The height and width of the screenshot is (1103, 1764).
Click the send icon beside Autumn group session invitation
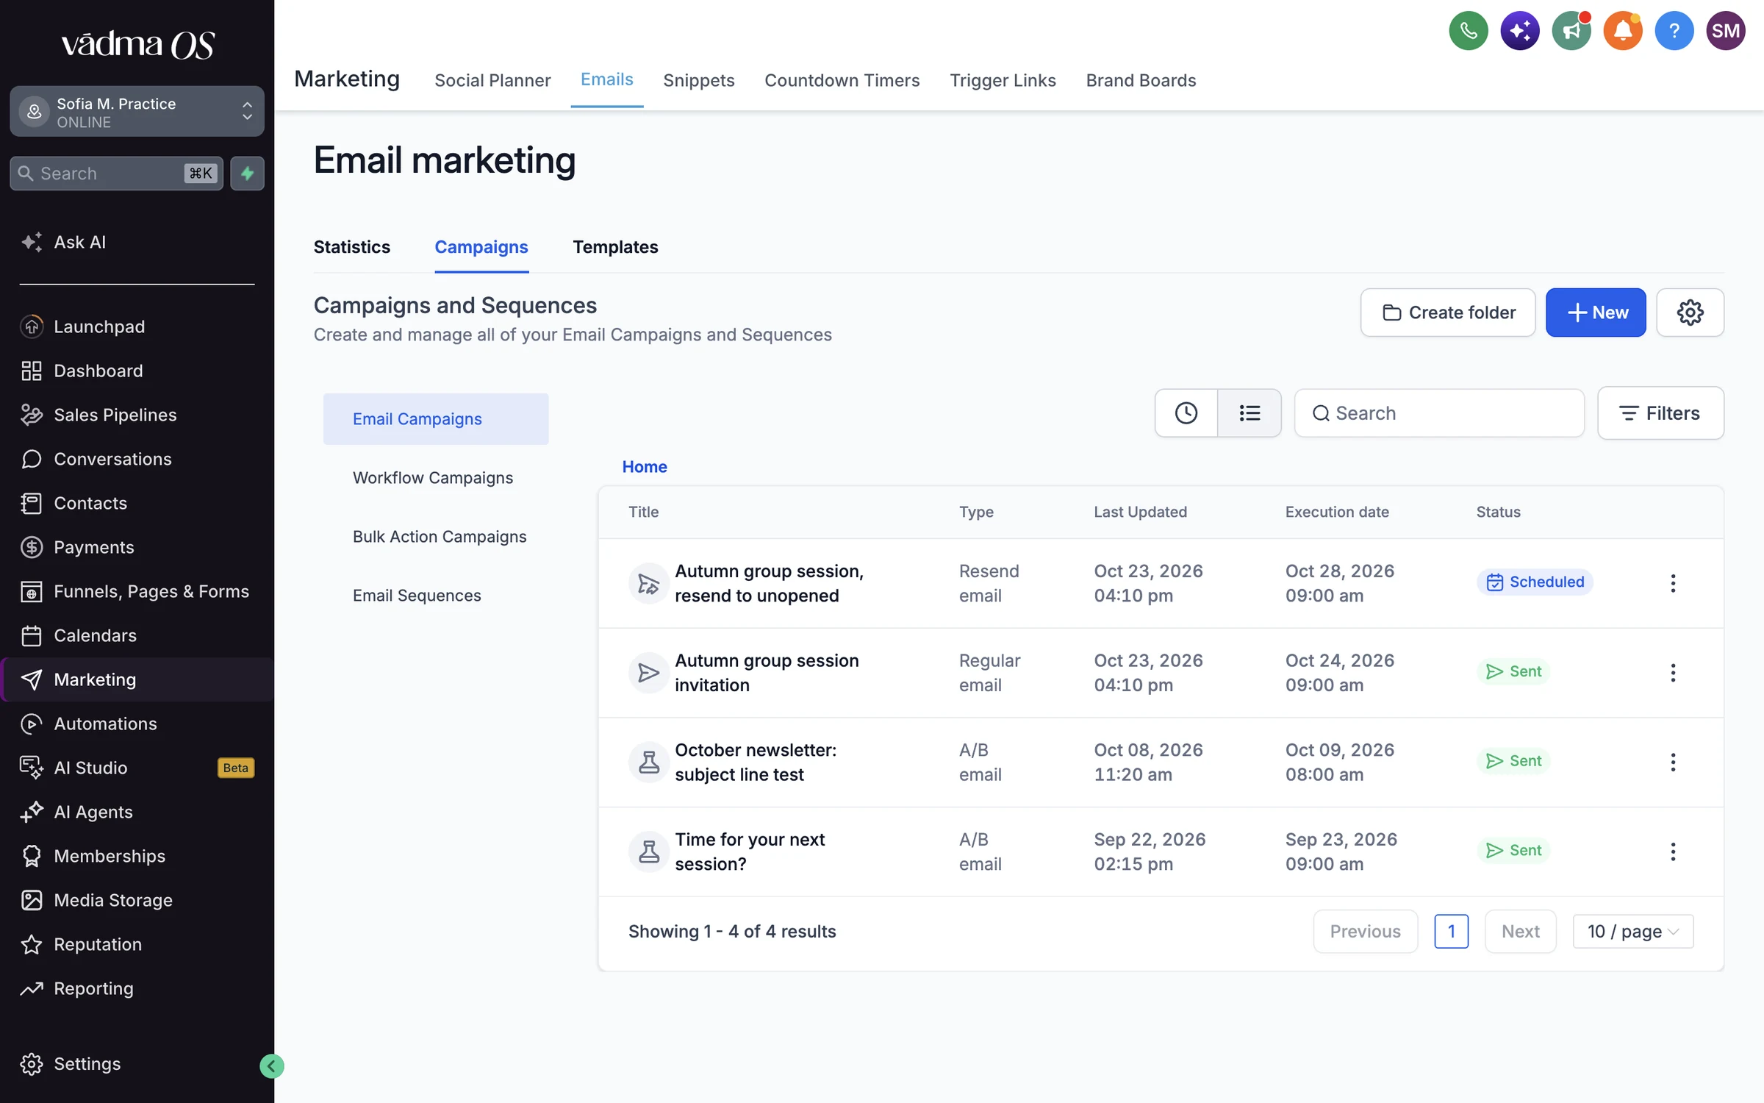point(648,673)
